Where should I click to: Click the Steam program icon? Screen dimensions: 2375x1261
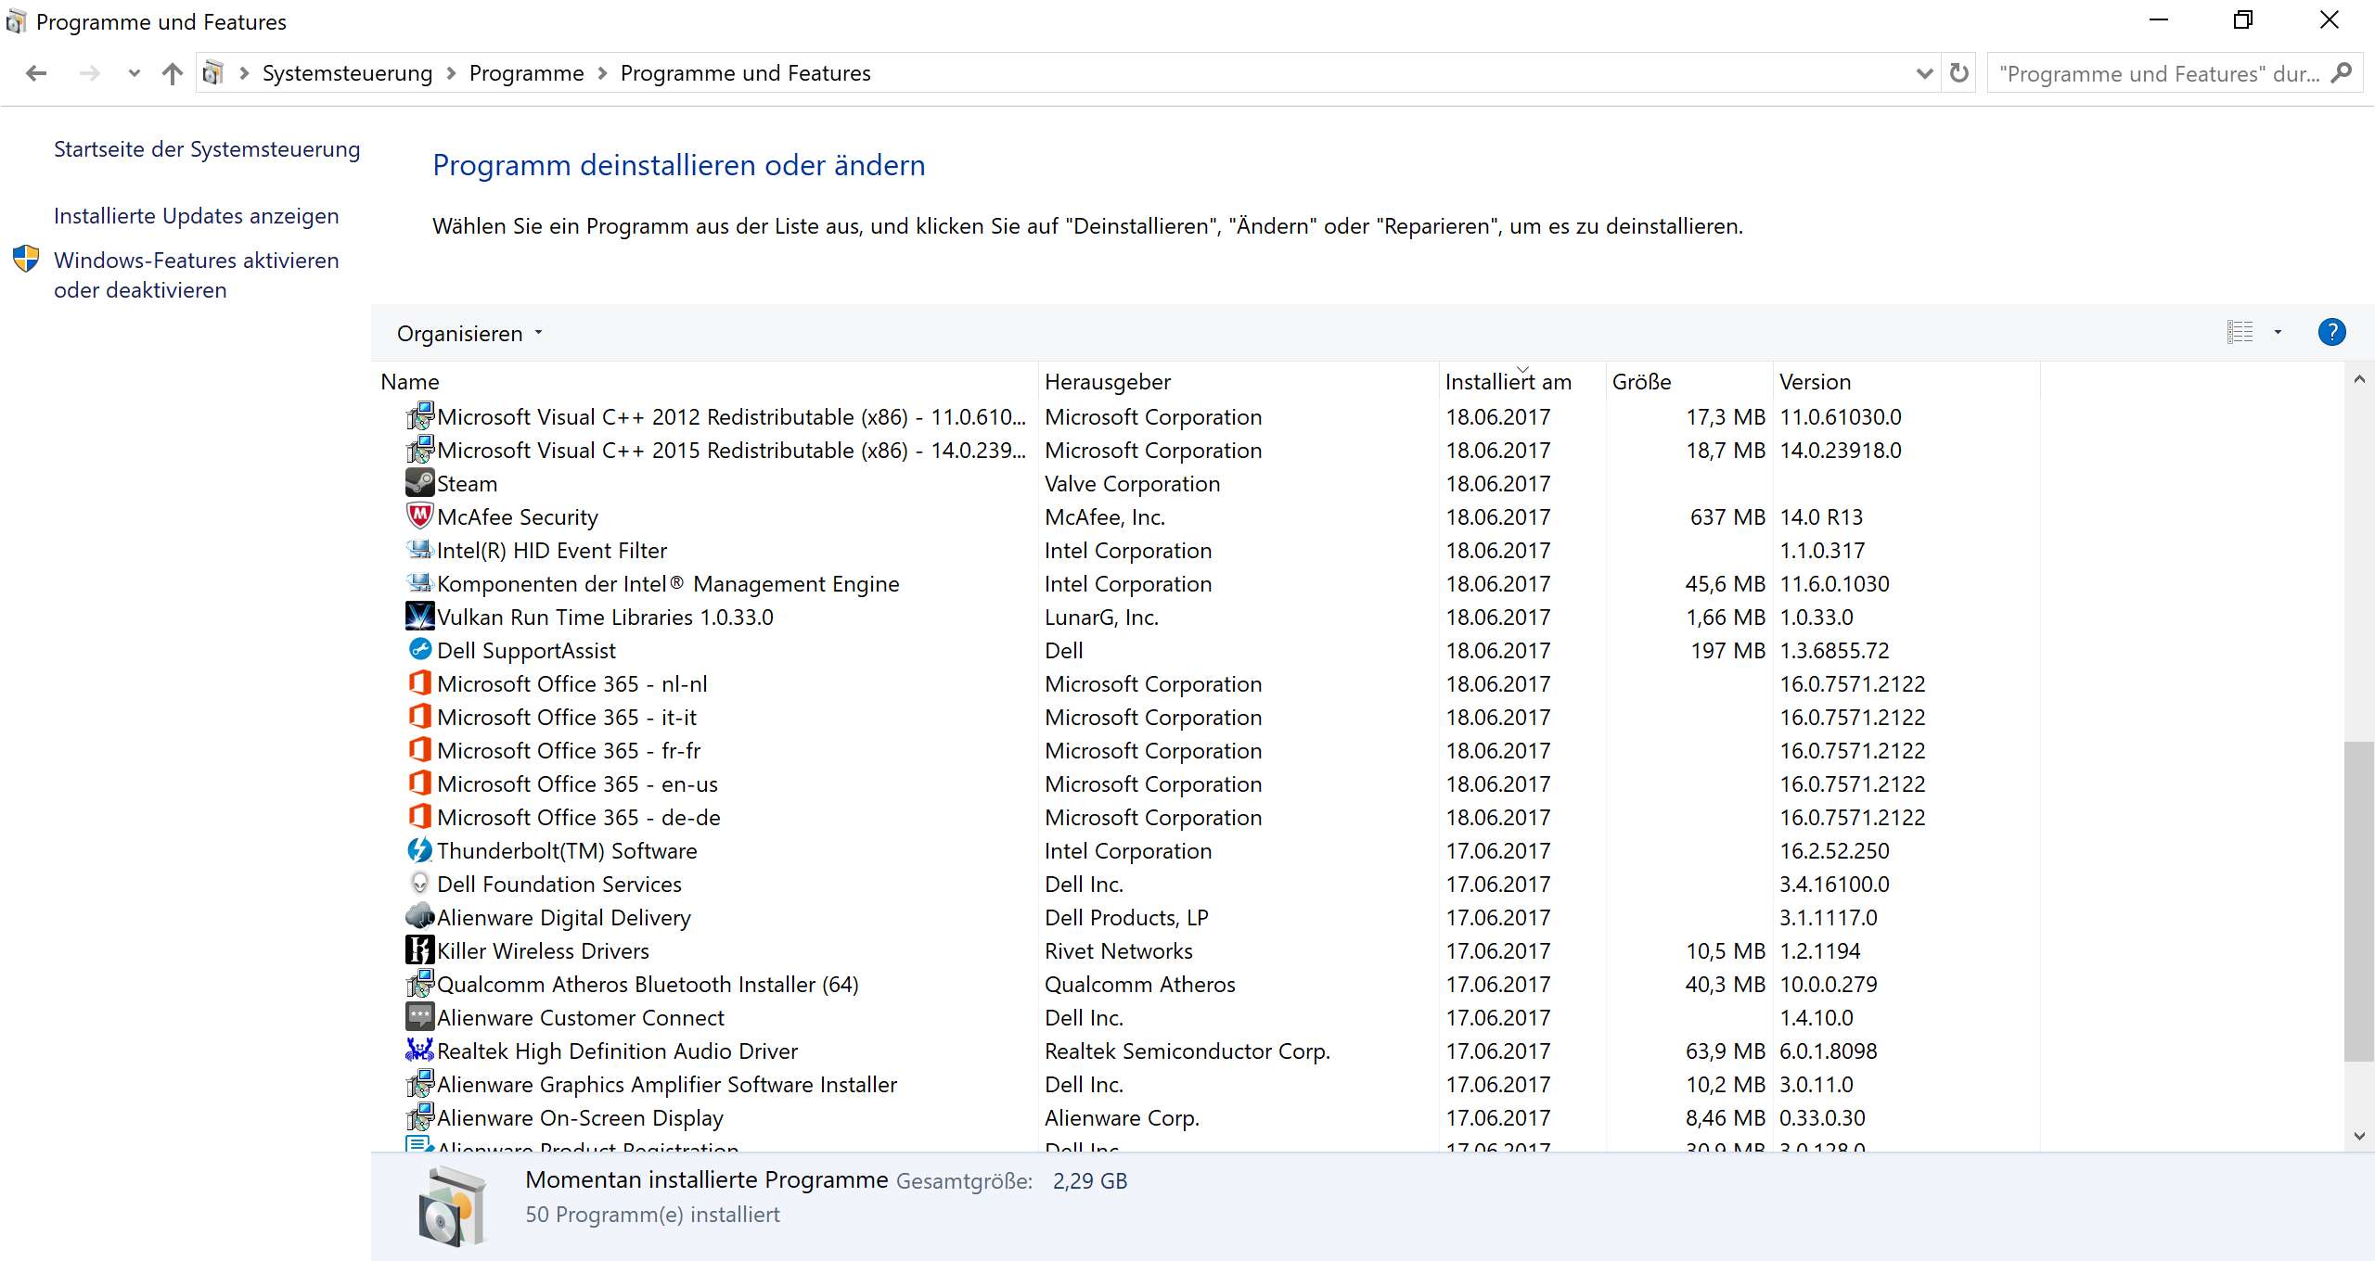point(419,483)
